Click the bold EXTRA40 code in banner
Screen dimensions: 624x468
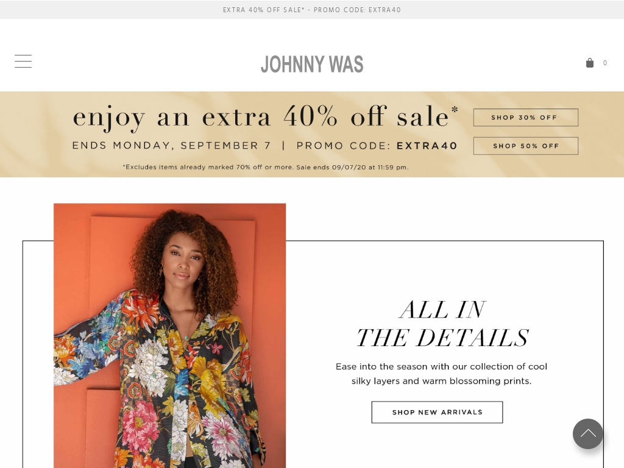point(427,146)
